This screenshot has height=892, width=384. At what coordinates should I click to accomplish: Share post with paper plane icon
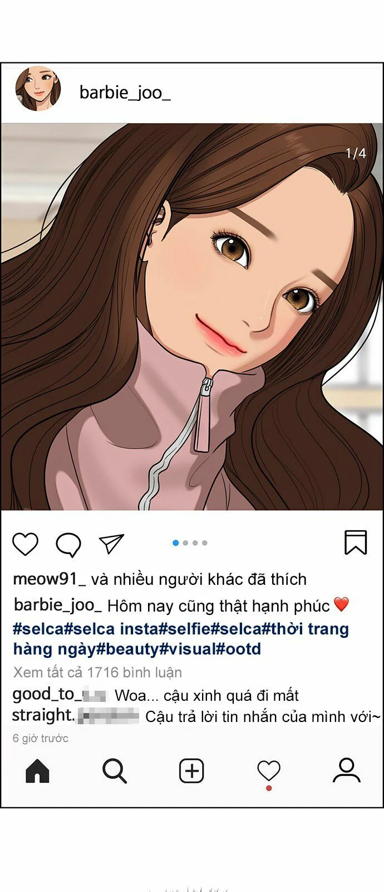[111, 544]
